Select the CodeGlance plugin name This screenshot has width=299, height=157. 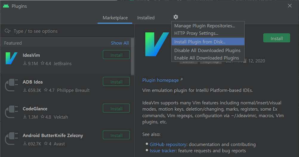[x=35, y=109]
